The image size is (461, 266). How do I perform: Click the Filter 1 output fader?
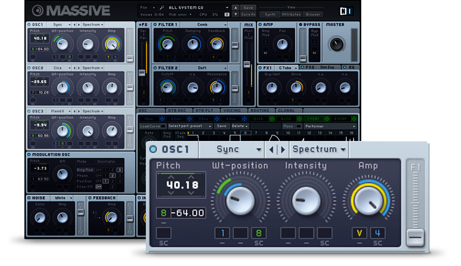click(x=234, y=45)
